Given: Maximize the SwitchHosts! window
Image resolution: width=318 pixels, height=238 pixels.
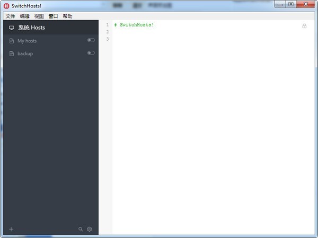Looking at the screenshot, I should click(291, 4).
